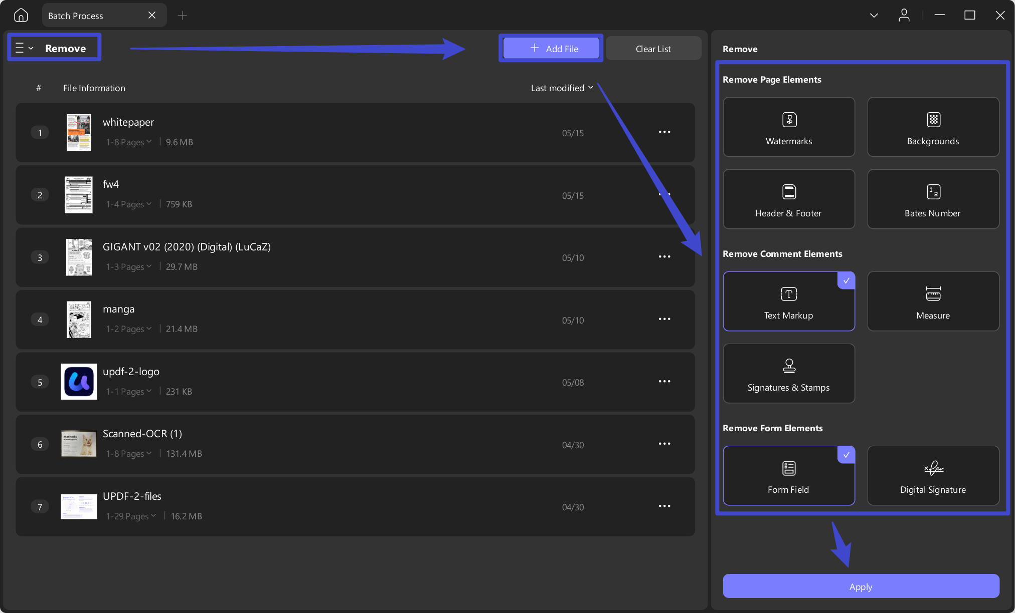Image resolution: width=1015 pixels, height=613 pixels.
Task: Choose Bates Number removal
Action: (x=933, y=199)
